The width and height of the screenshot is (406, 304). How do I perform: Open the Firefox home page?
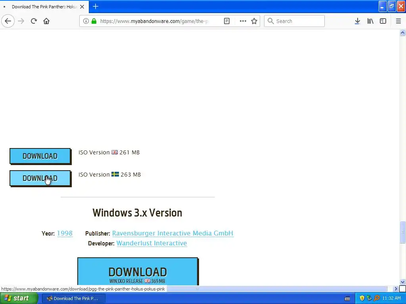(x=46, y=21)
